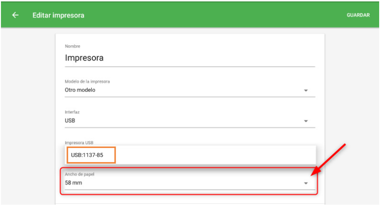The height and width of the screenshot is (208, 382).
Task: Open the Interfaz dropdown arrow
Action: click(306, 121)
